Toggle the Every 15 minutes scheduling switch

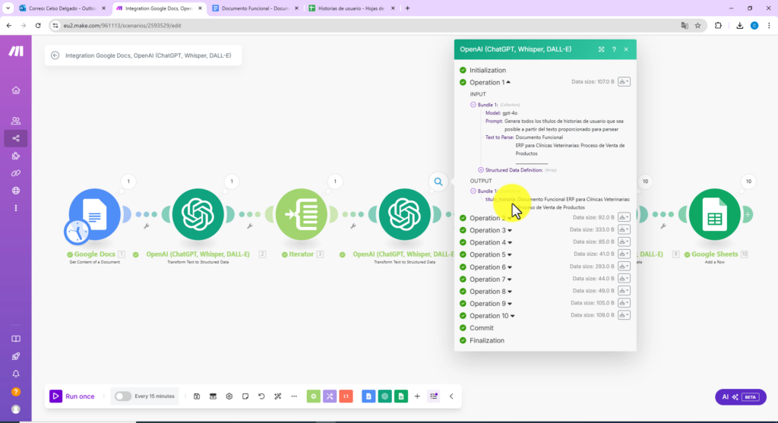pos(122,396)
